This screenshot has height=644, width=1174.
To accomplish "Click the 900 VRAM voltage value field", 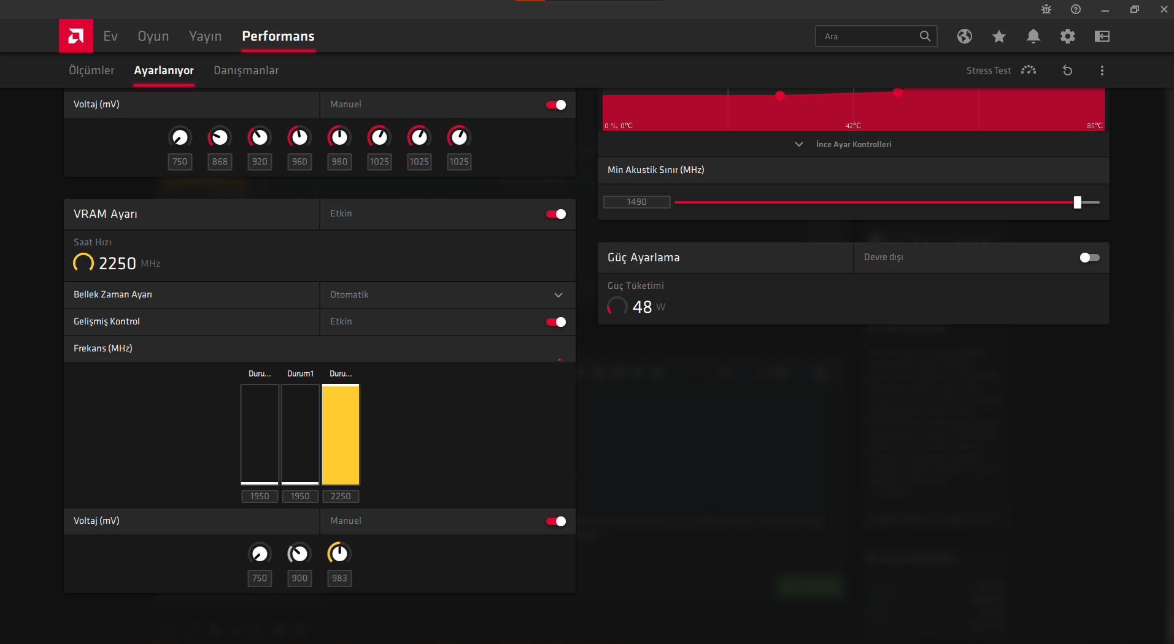I will coord(299,578).
